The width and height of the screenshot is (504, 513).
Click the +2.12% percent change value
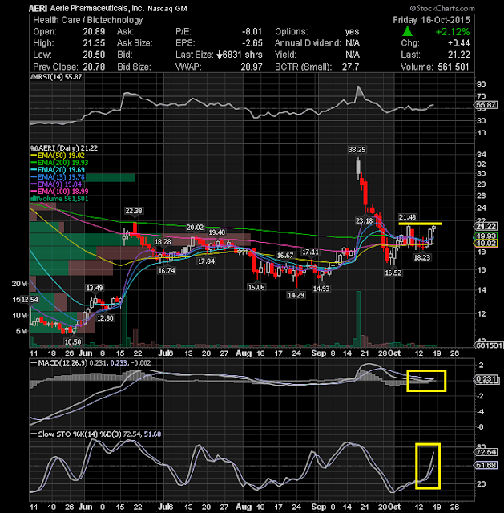(453, 32)
